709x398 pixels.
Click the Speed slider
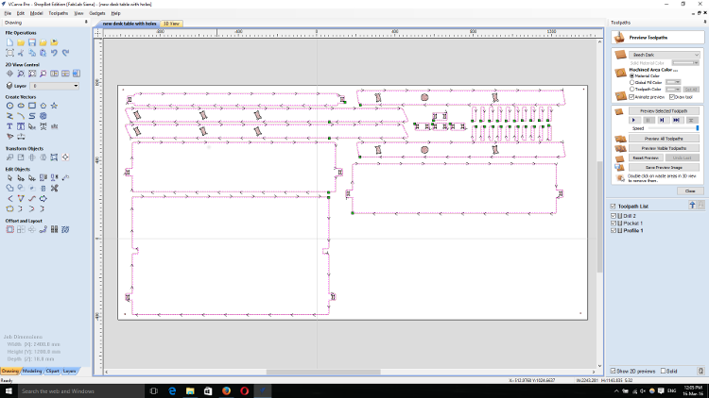tap(674, 128)
